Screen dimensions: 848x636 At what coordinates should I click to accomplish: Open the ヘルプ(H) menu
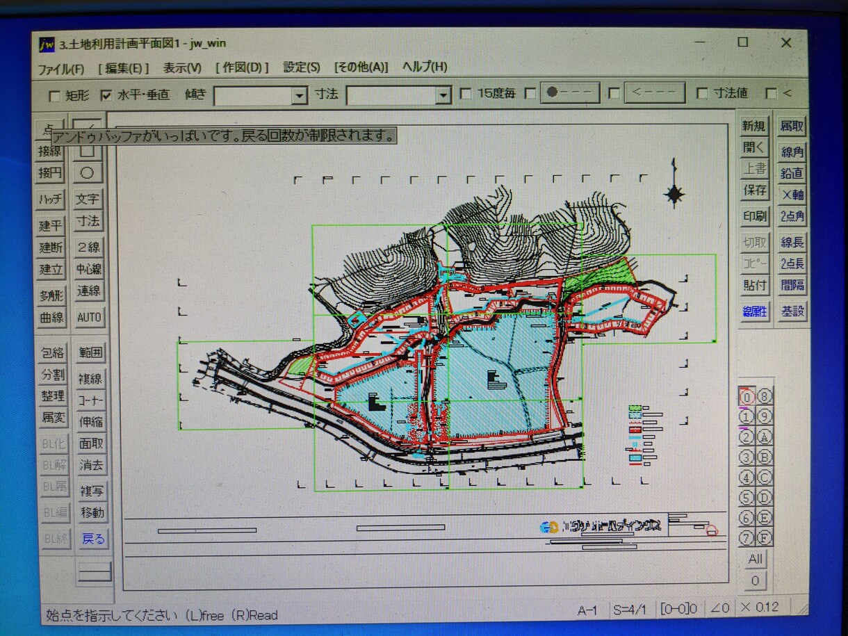point(425,67)
